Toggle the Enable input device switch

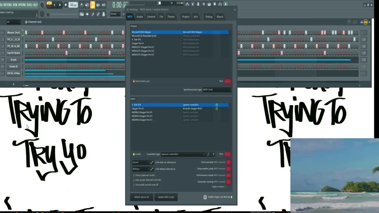point(134,154)
